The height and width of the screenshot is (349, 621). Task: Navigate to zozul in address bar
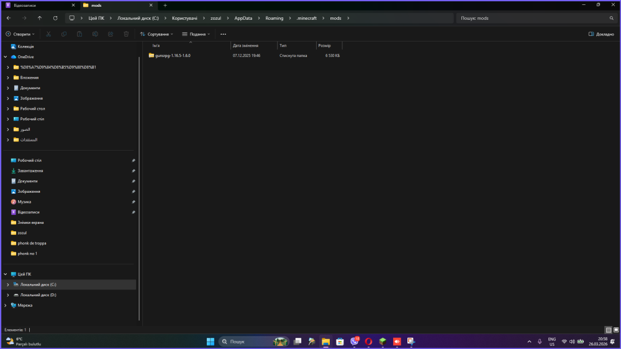coord(216,18)
